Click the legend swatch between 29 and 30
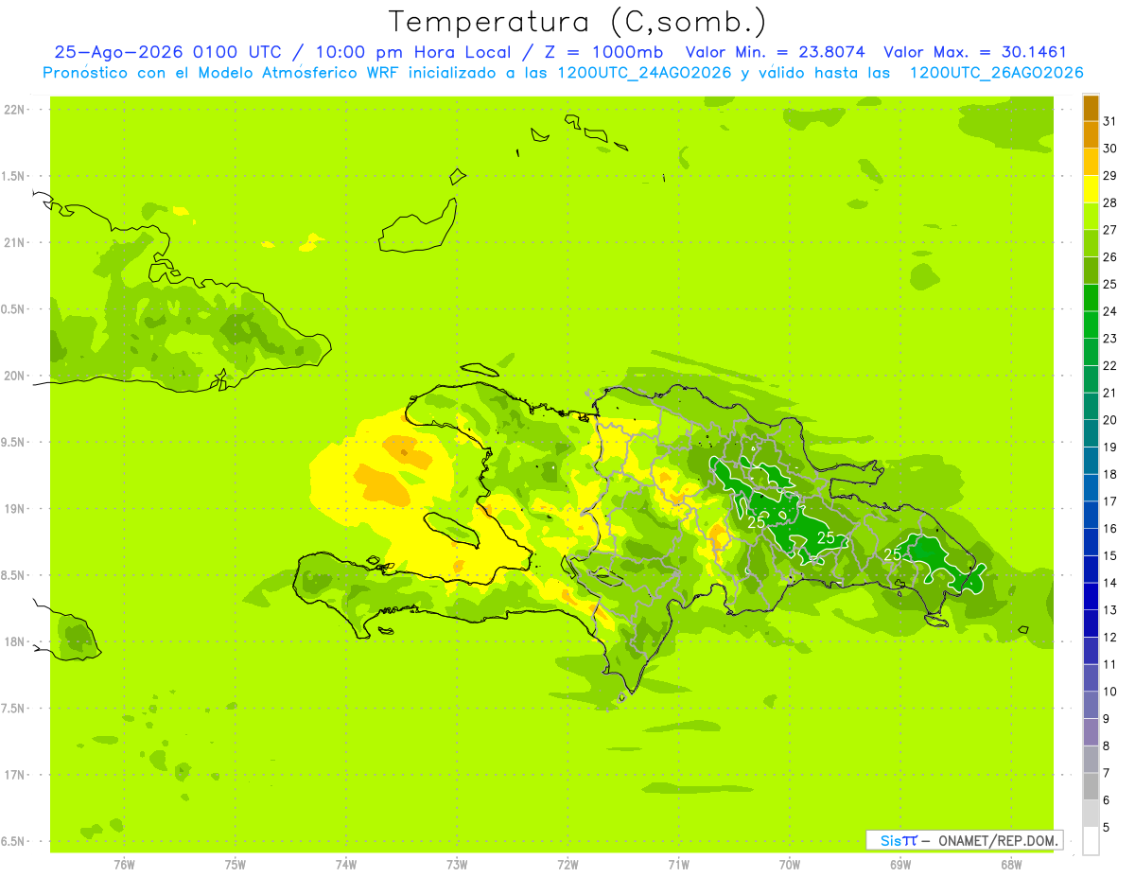The image size is (1135, 877). coord(1091,162)
